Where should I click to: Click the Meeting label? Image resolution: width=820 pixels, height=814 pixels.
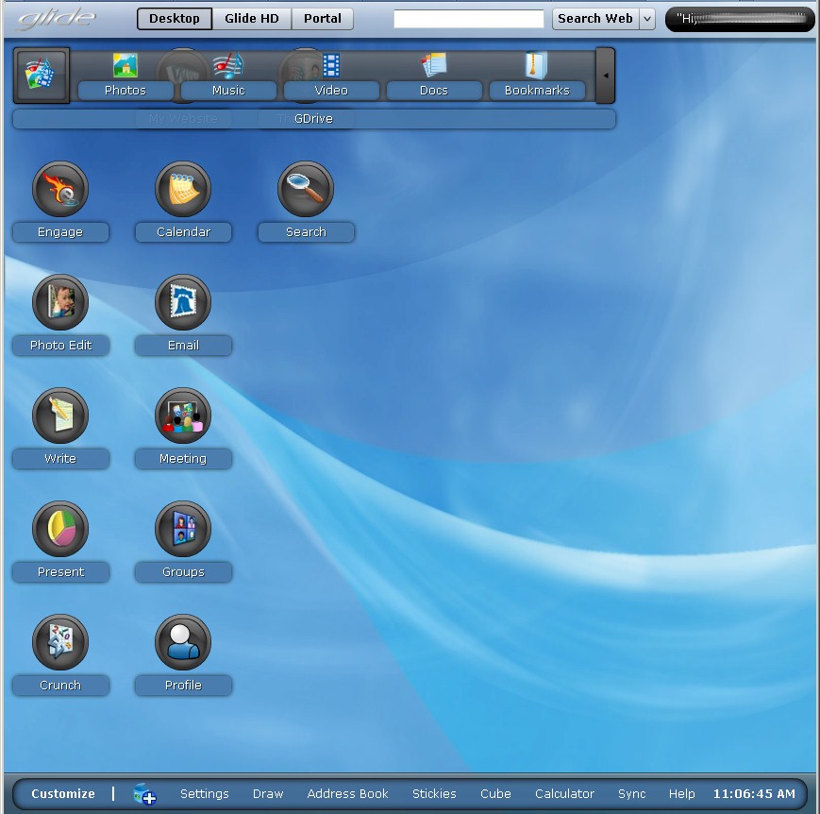coord(183,459)
